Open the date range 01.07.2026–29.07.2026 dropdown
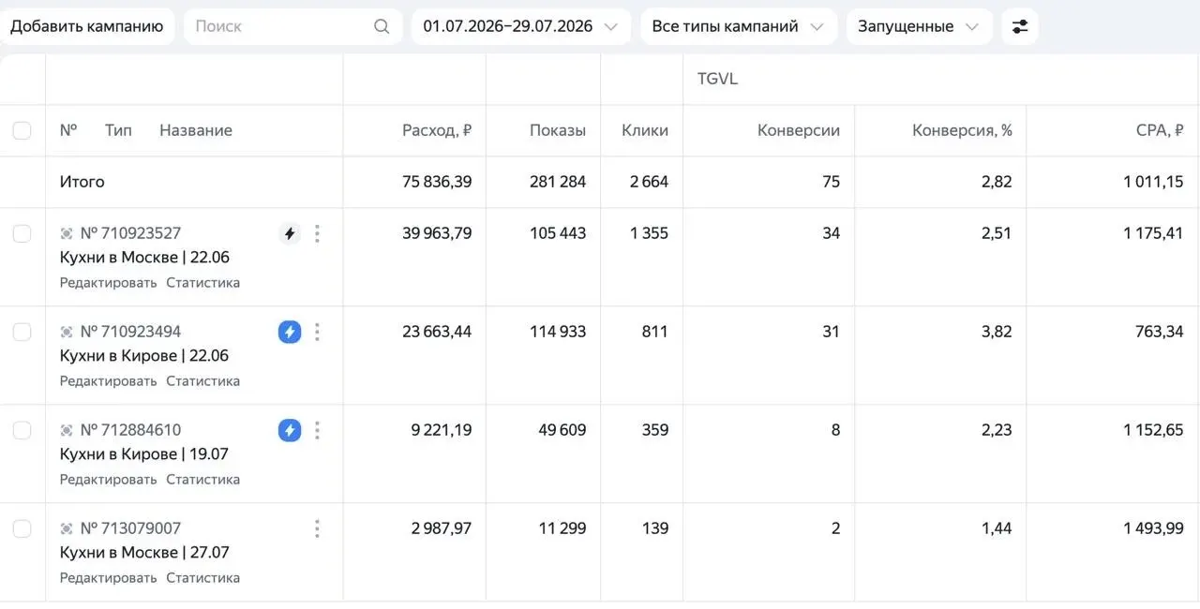1200x609 pixels. click(x=520, y=26)
